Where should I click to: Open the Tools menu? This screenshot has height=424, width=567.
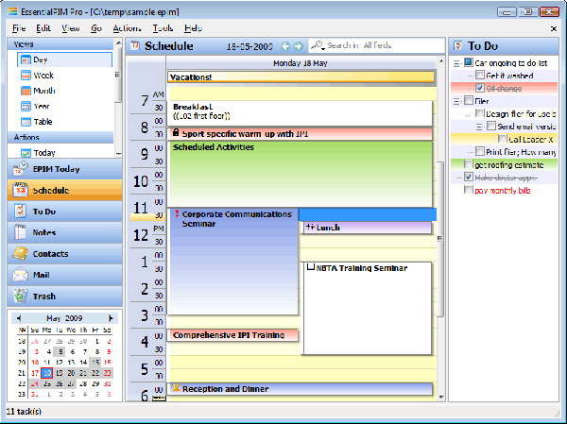click(x=163, y=28)
